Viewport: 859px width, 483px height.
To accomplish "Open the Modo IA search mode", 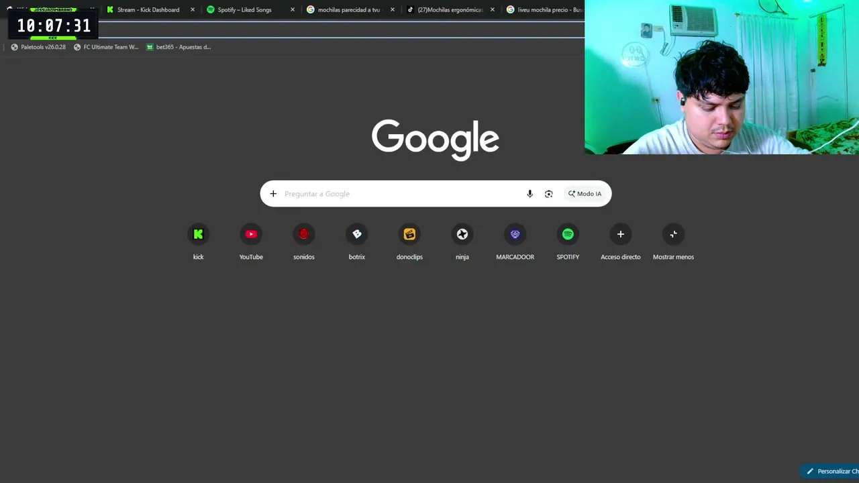I will coord(585,194).
